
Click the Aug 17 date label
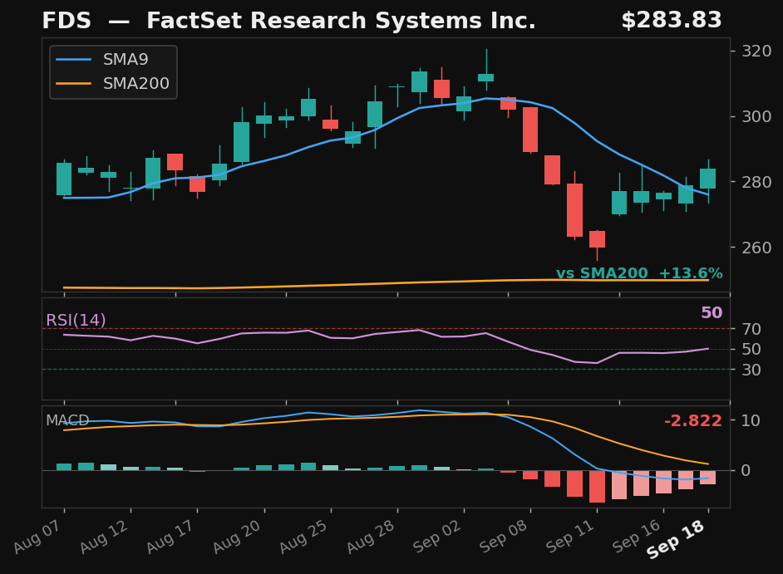172,536
